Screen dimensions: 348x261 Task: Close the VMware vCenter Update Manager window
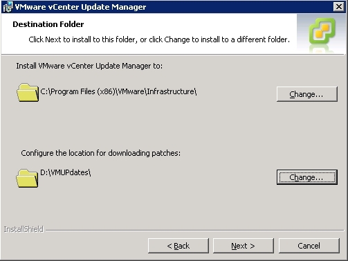(339, 7)
